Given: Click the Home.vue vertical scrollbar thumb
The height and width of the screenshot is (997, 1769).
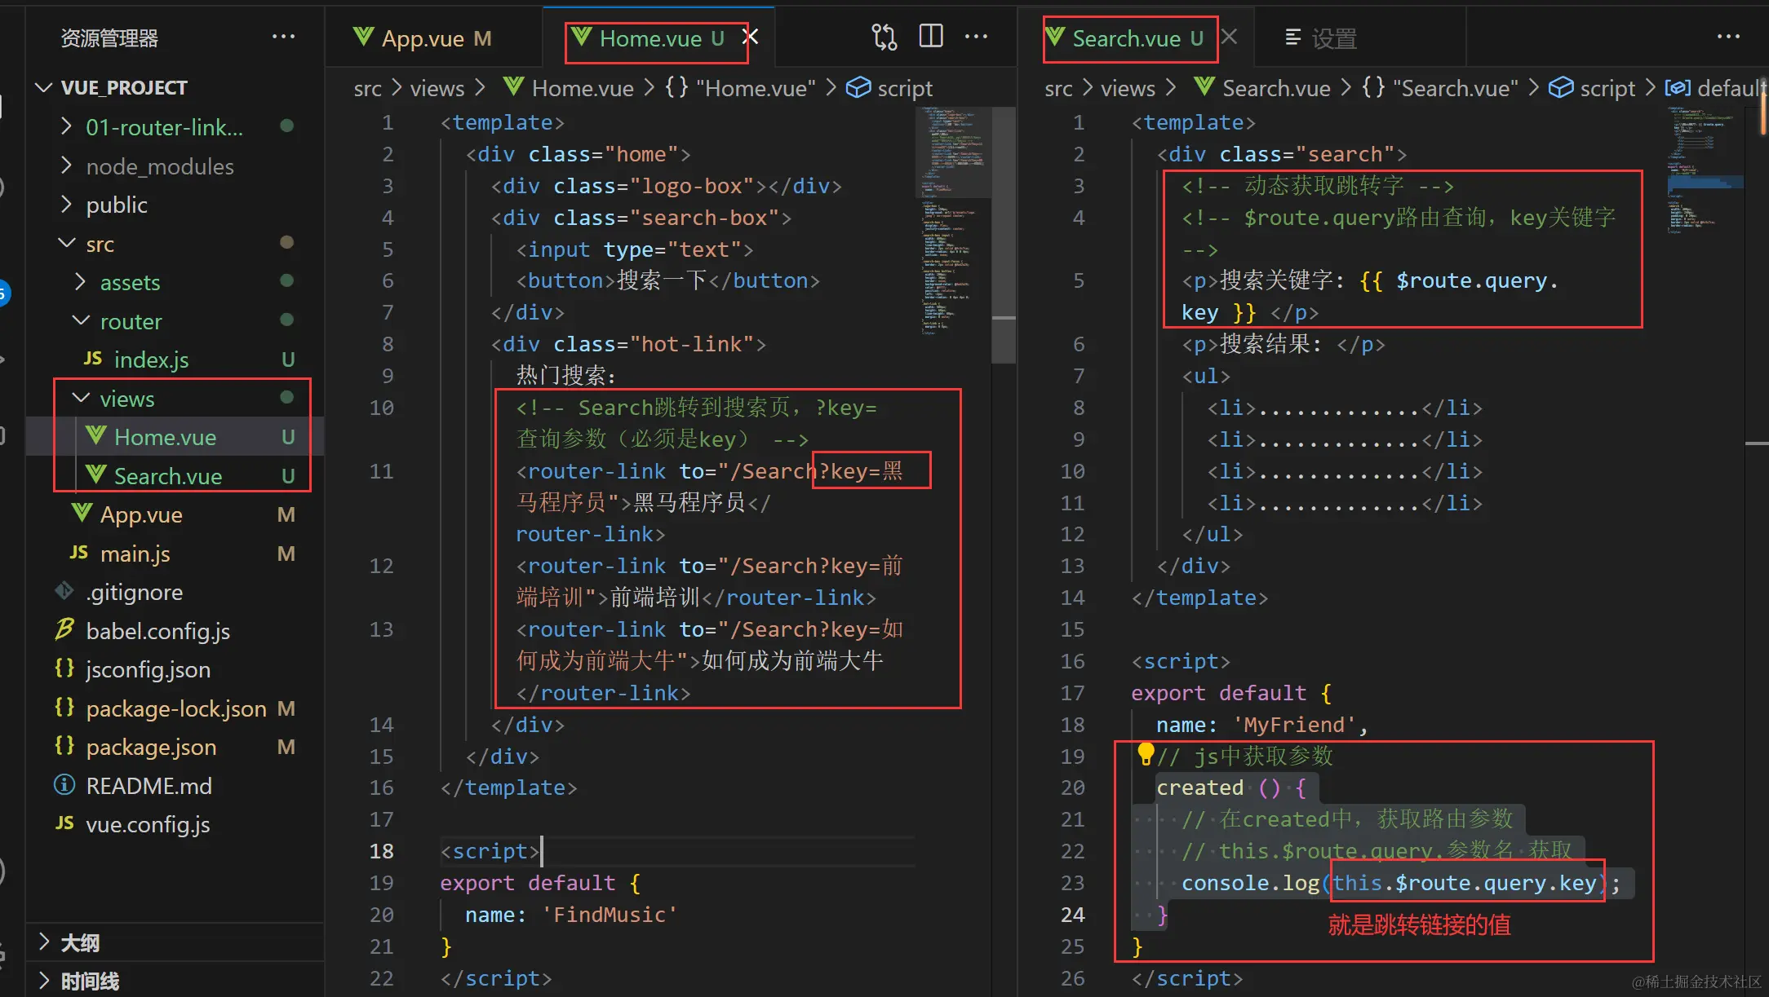Looking at the screenshot, I should point(1004,234).
